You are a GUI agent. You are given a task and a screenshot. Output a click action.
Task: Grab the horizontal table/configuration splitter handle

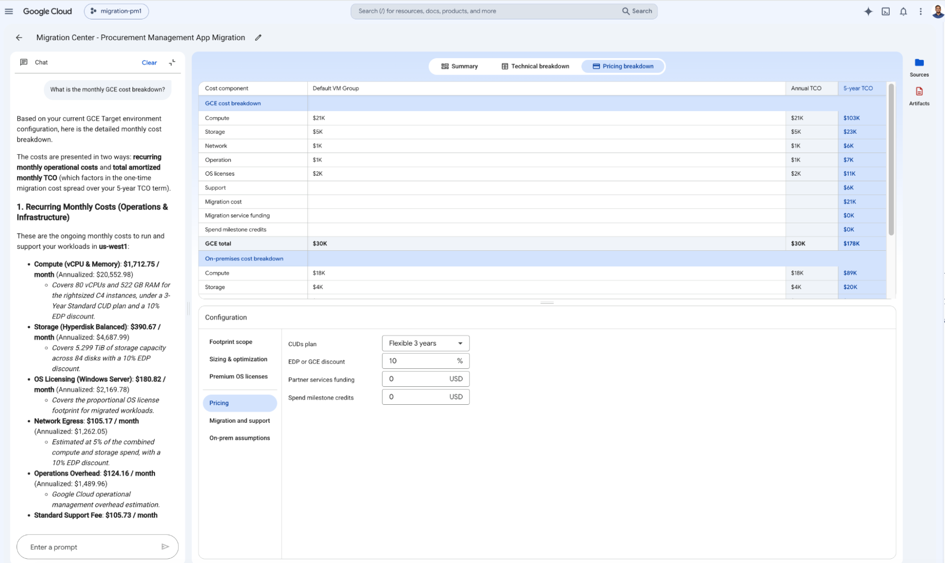coord(546,303)
